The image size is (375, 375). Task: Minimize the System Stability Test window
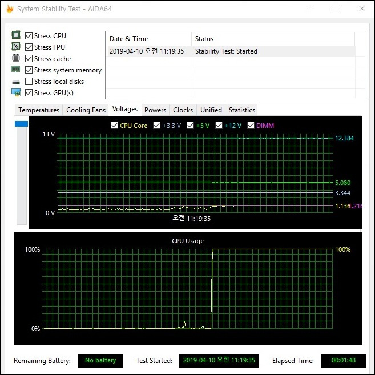point(310,9)
